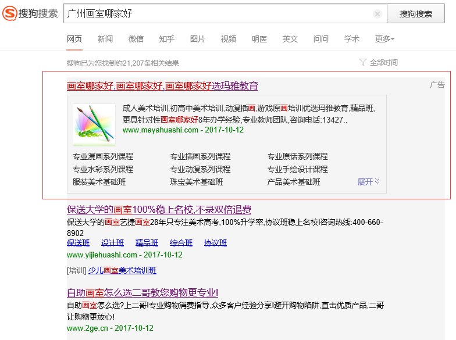Go to the 视频 tab
Screen dimensions: 456x340
point(229,39)
